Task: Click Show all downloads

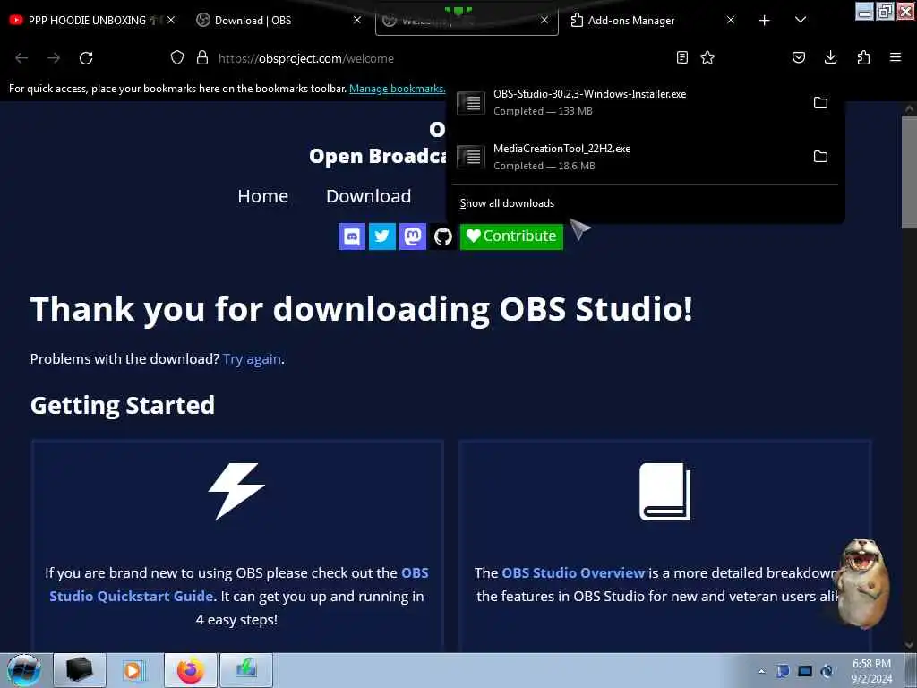Action: 507,203
